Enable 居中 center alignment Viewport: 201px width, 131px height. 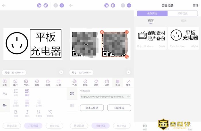pyautogui.click(x=27, y=103)
